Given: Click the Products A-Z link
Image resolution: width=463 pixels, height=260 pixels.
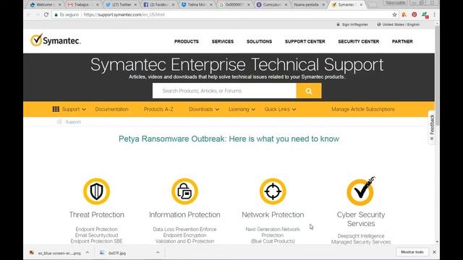Looking at the screenshot, I should pyautogui.click(x=158, y=109).
